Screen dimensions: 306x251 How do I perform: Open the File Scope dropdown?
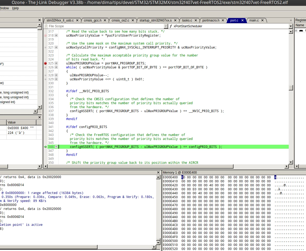tap(166, 26)
